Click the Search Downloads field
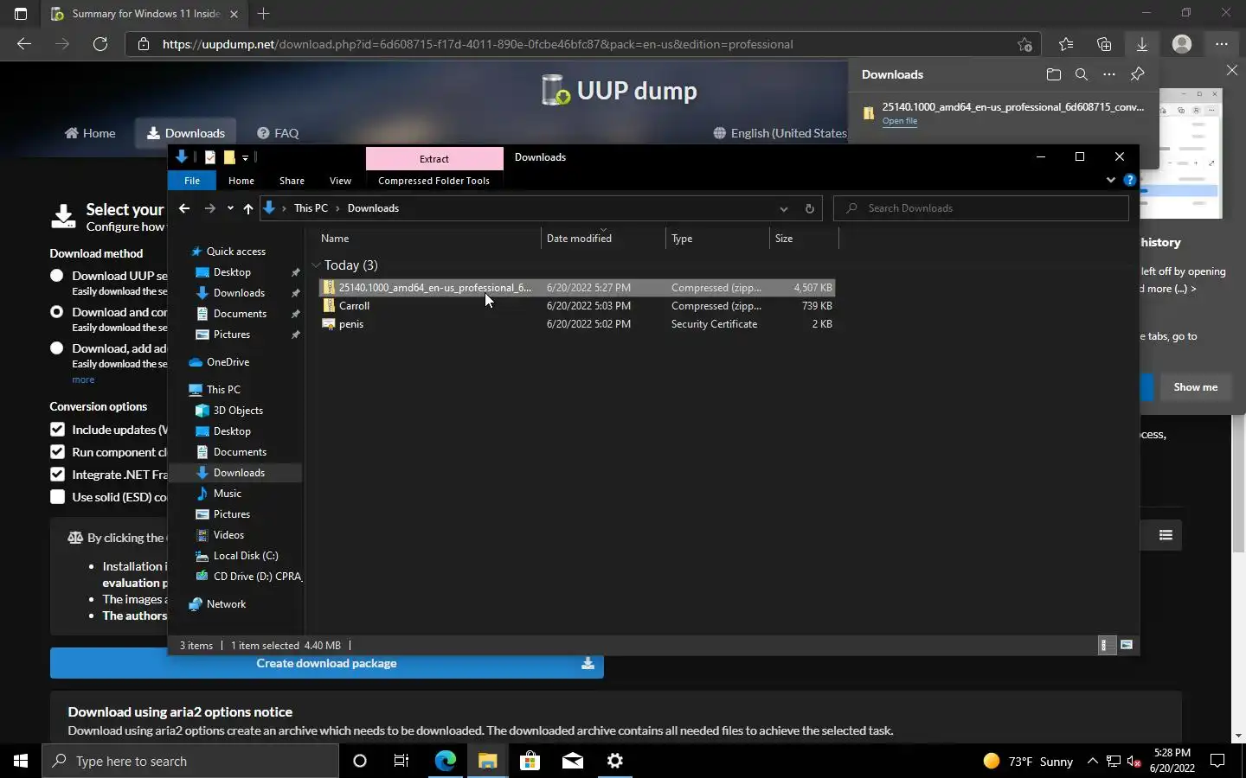The width and height of the screenshot is (1246, 778). pyautogui.click(x=981, y=208)
